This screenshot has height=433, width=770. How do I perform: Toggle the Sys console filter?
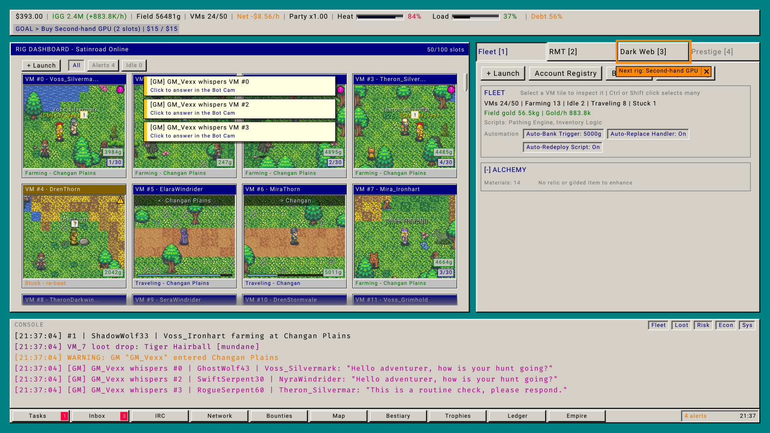[x=747, y=325]
